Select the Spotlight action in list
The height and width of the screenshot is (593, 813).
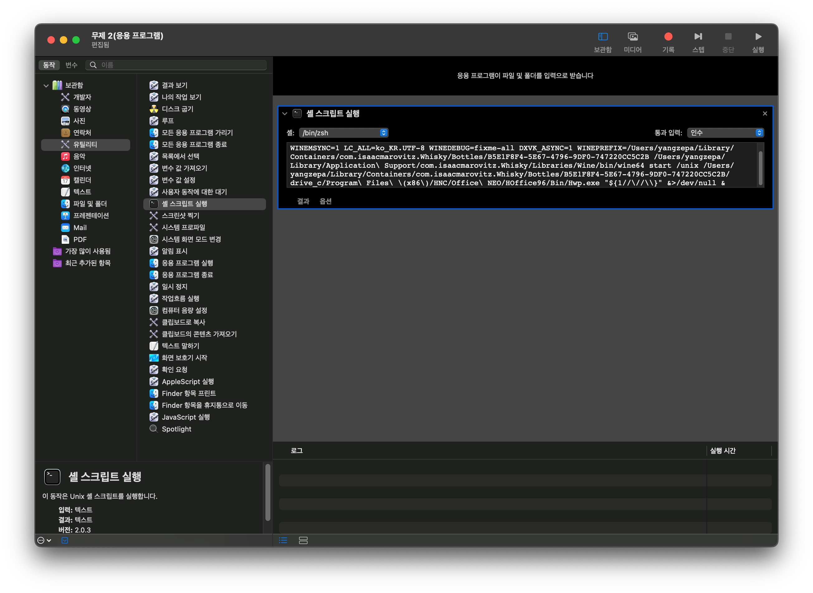click(176, 429)
